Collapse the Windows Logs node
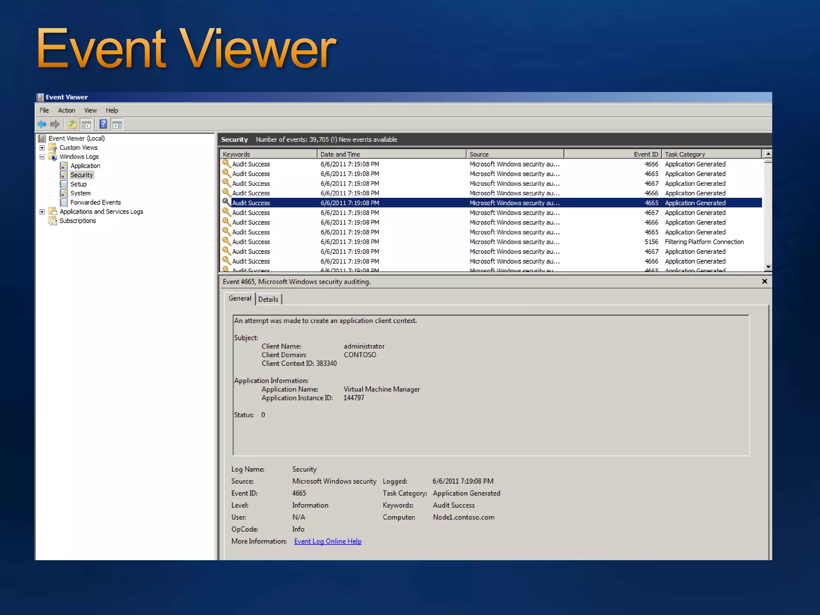Image resolution: width=820 pixels, height=615 pixels. click(42, 157)
